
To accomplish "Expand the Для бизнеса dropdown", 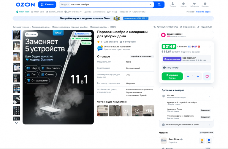I will tap(73, 12).
